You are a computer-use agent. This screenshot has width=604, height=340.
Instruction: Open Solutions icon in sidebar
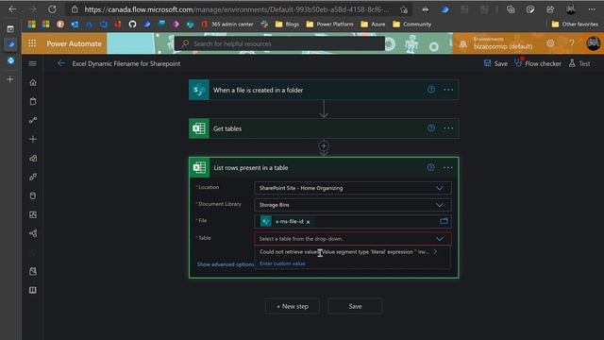click(33, 271)
